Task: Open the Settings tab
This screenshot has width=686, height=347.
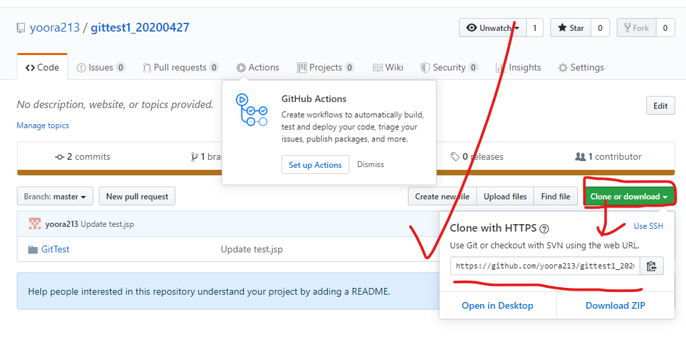Action: (x=581, y=67)
